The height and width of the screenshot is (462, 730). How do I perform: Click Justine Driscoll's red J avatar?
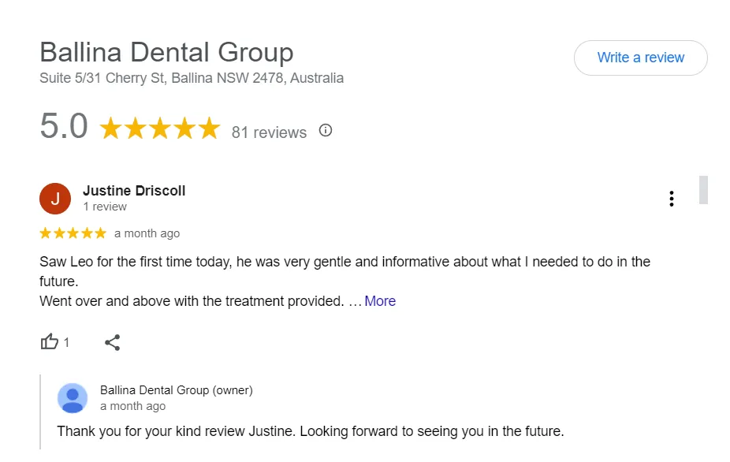tap(55, 199)
